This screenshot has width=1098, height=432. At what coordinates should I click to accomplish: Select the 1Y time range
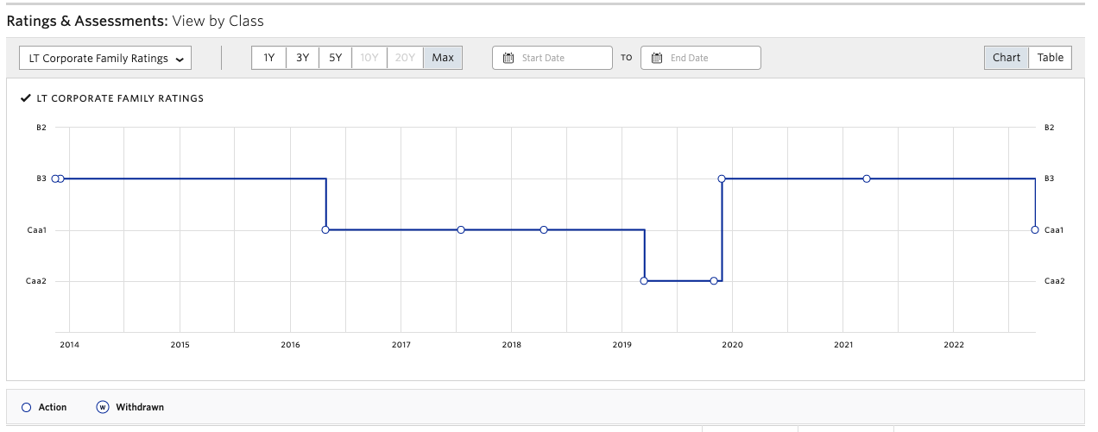point(269,58)
